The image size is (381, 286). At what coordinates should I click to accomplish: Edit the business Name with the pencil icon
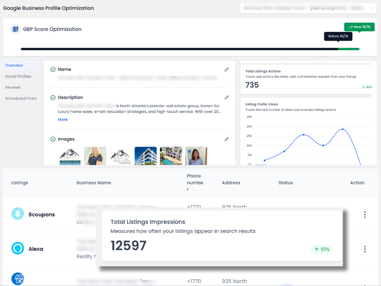point(227,69)
